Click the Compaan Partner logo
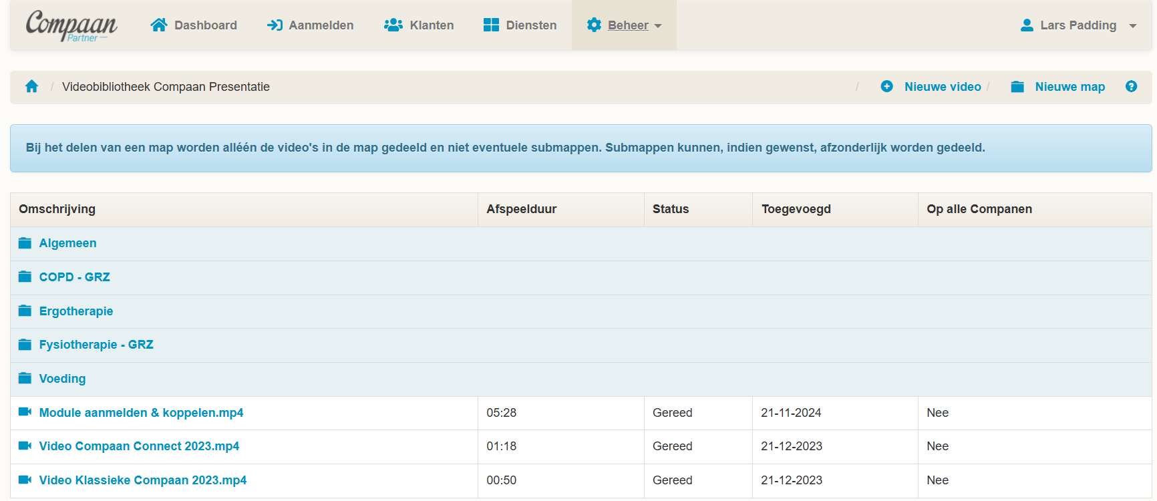This screenshot has height=501, width=1157. 71,25
